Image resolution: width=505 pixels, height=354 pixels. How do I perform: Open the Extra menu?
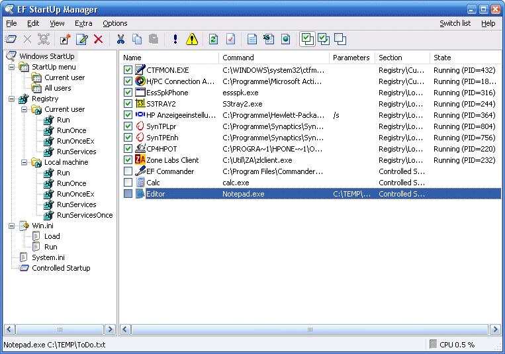(83, 23)
